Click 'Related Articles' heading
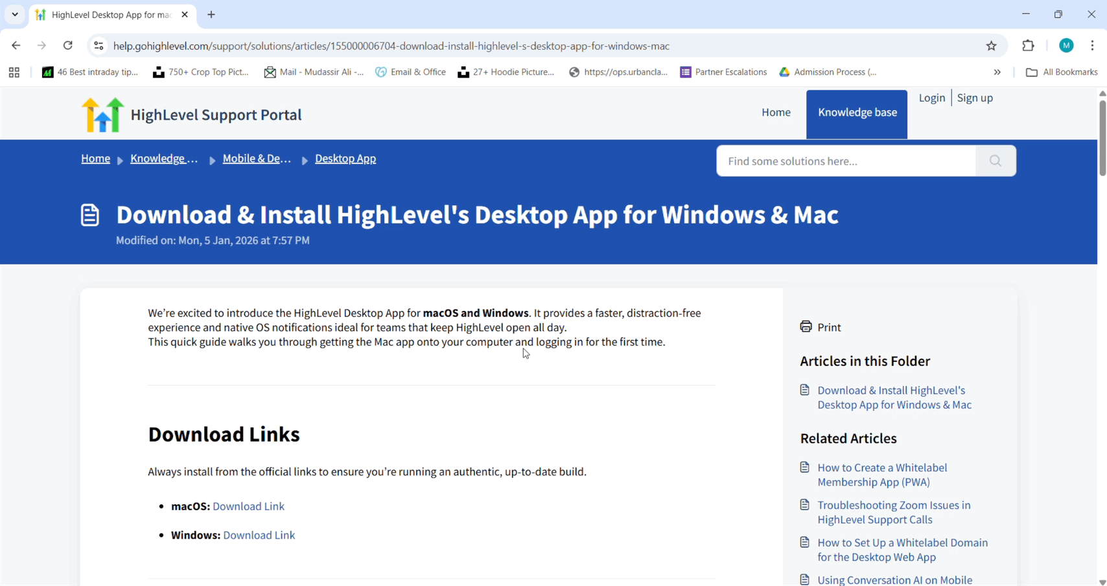 click(x=848, y=438)
